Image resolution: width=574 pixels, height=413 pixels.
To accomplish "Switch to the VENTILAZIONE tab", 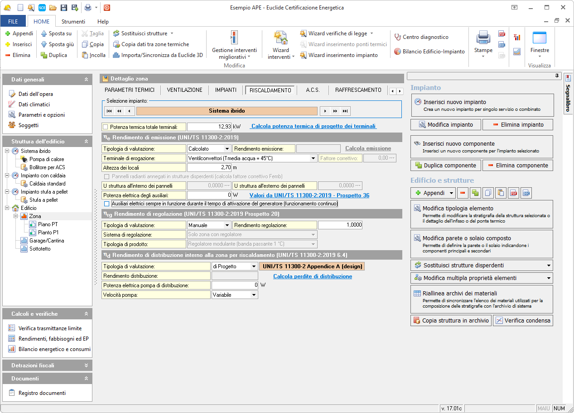I will coord(184,90).
